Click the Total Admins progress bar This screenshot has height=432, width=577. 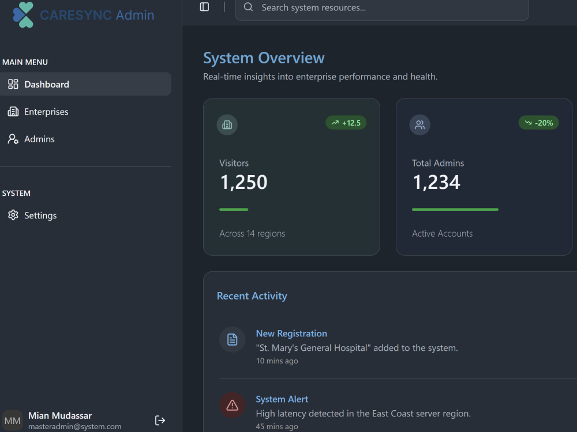click(x=455, y=210)
